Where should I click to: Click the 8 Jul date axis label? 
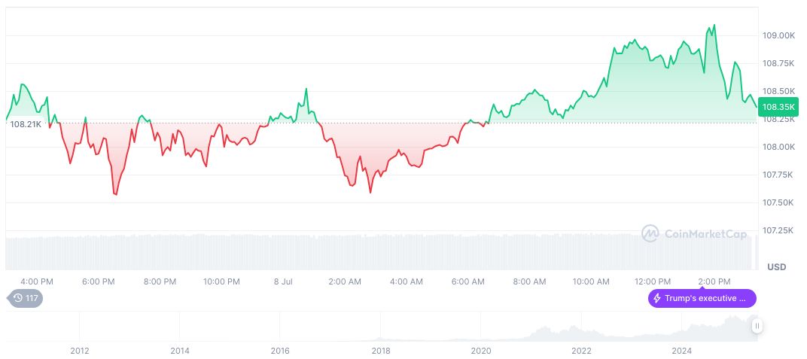click(282, 281)
